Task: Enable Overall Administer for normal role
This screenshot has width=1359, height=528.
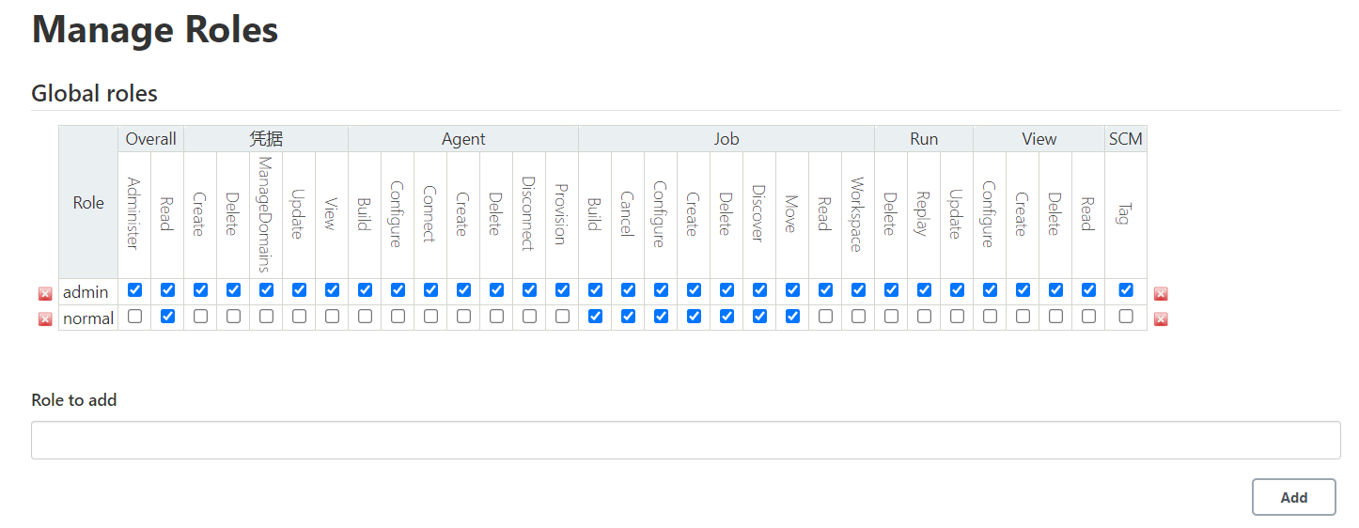Action: coord(134,317)
